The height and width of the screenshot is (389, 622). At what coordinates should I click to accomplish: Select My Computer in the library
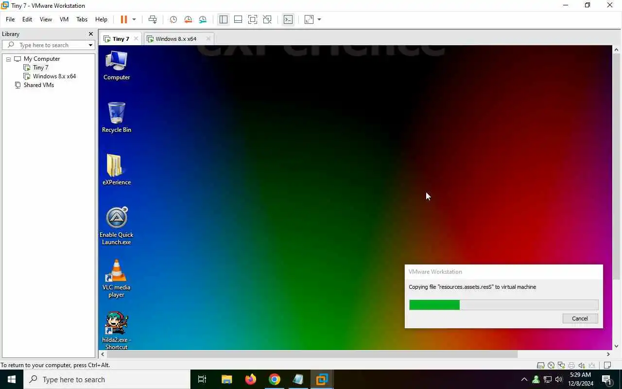(x=42, y=59)
